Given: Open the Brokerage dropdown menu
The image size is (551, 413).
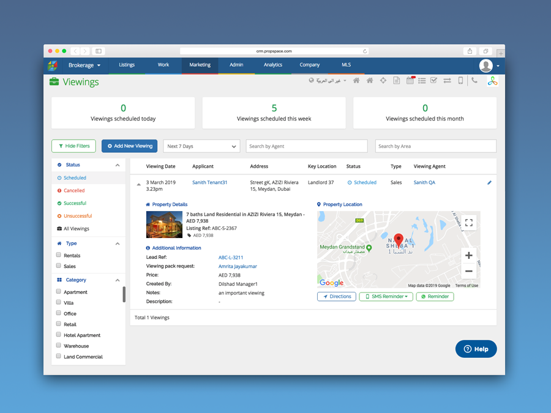Looking at the screenshot, I should pos(84,65).
